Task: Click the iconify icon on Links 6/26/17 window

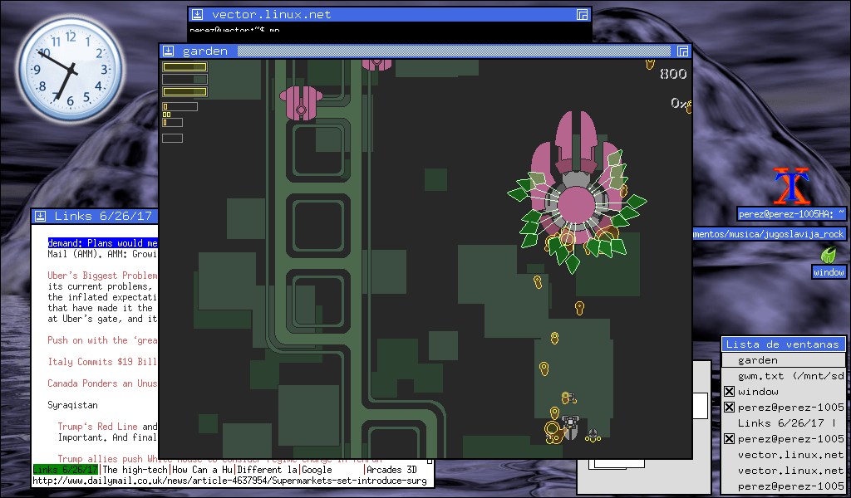Action: (x=40, y=217)
